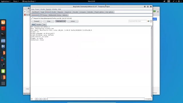Open the User options tab
The width and height of the screenshot is (183, 103).
coord(109,12)
